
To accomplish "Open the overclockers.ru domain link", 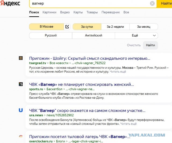I will click(41, 141).
